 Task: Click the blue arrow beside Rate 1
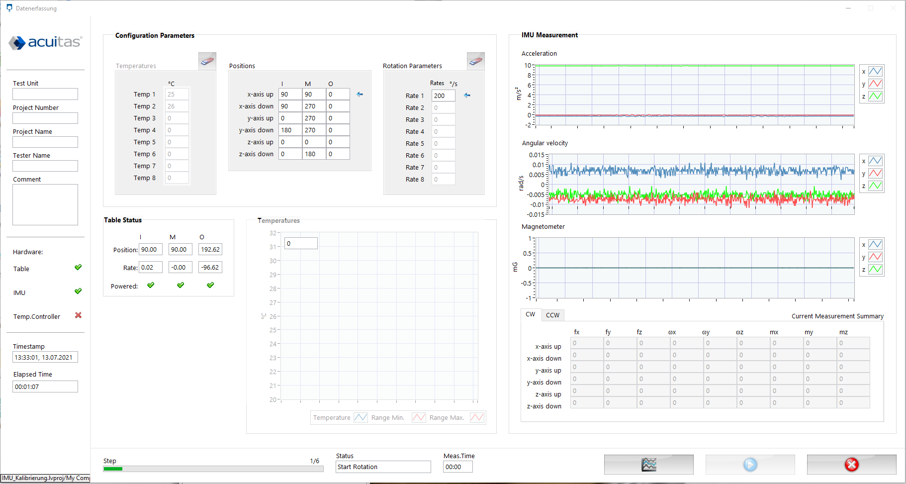[x=467, y=96]
